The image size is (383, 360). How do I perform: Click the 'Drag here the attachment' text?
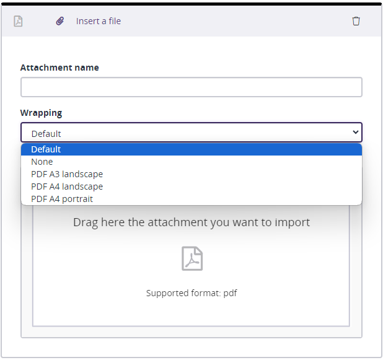point(191,222)
